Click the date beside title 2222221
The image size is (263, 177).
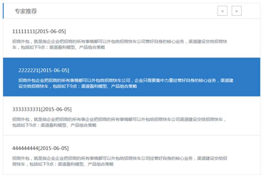coord(54,70)
